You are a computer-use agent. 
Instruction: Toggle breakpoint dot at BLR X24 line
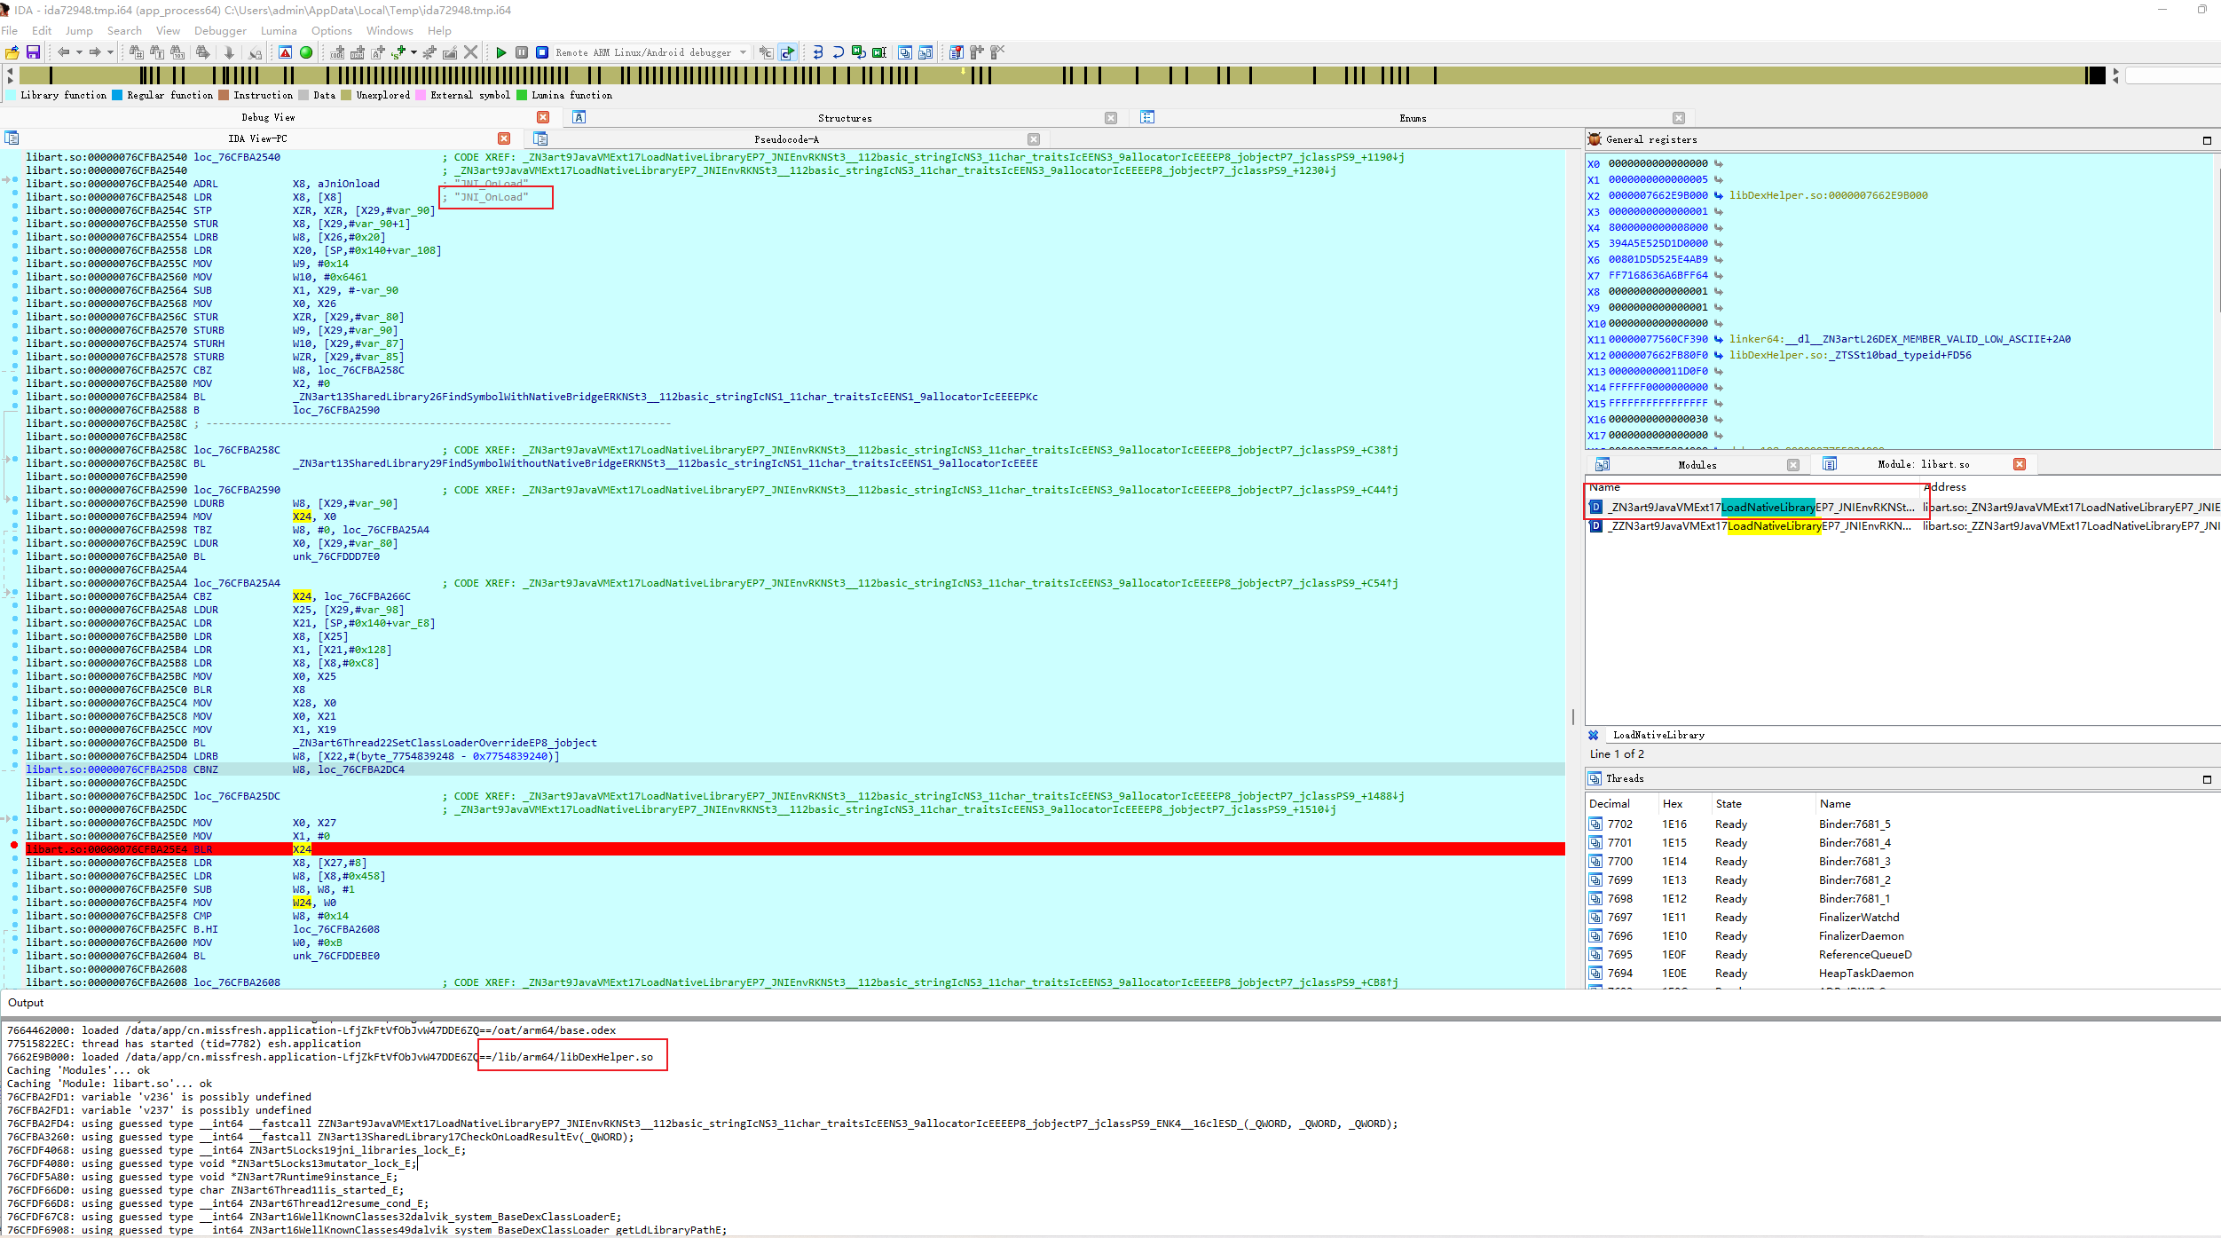[14, 845]
